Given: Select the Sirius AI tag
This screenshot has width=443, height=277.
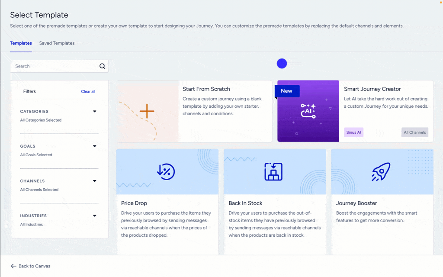Looking at the screenshot, I should (353, 132).
